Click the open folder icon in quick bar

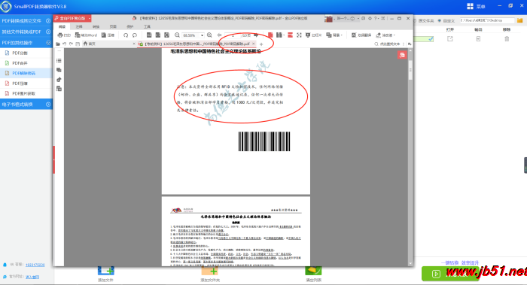[x=58, y=44]
